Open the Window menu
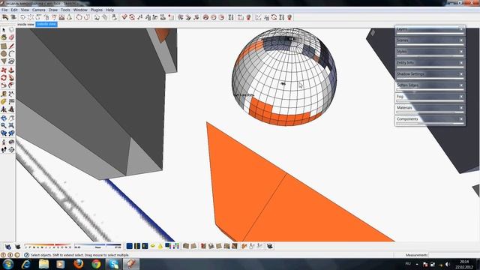Screen dimensions: 480x270 [80, 10]
